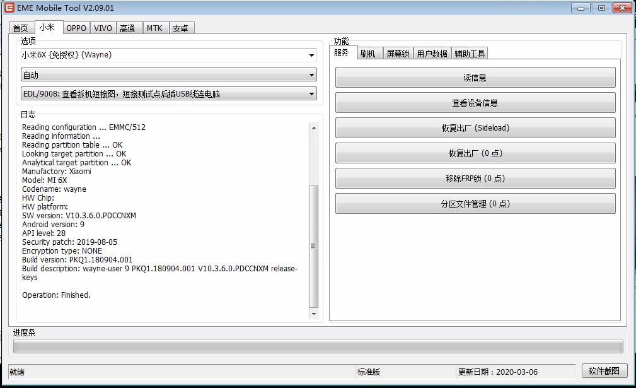Open the 自动 mode dropdown
The width and height of the screenshot is (636, 388).
pyautogui.click(x=169, y=75)
